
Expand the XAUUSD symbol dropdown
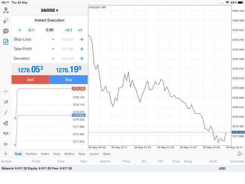49,11
